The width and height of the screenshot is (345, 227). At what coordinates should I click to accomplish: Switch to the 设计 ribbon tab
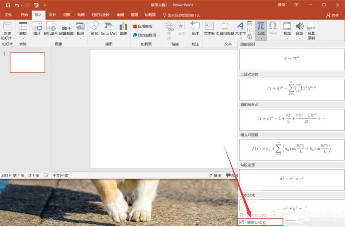coord(52,15)
